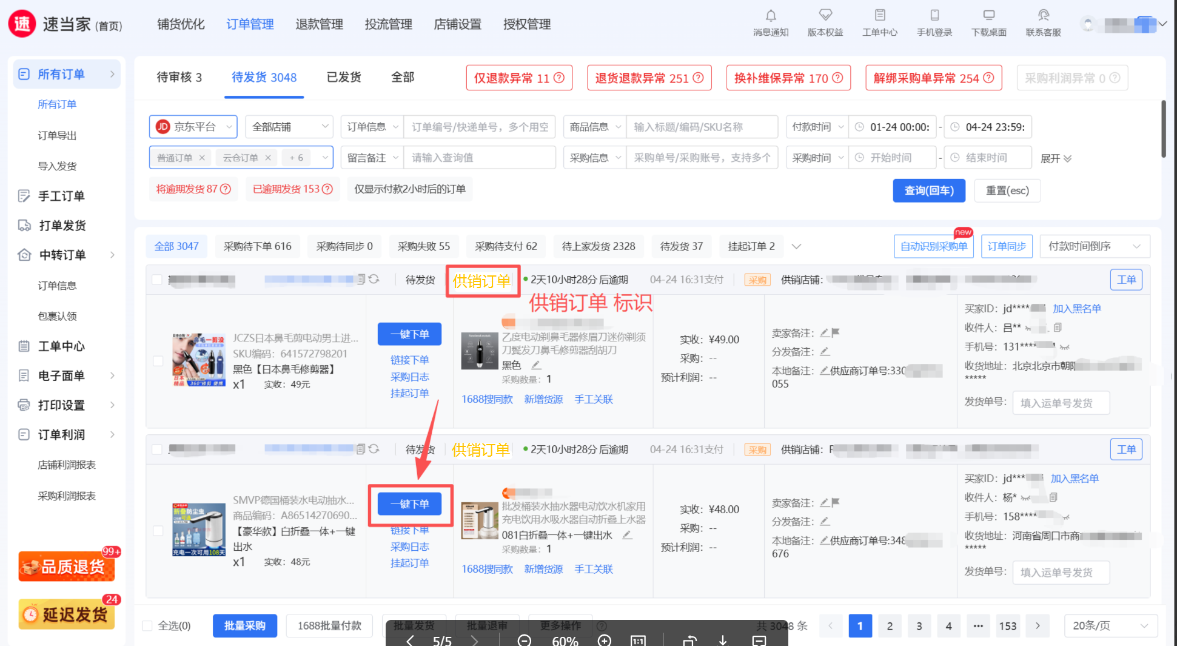The image size is (1177, 646).
Task: Click the 手机登录 phone icon
Action: (x=934, y=16)
